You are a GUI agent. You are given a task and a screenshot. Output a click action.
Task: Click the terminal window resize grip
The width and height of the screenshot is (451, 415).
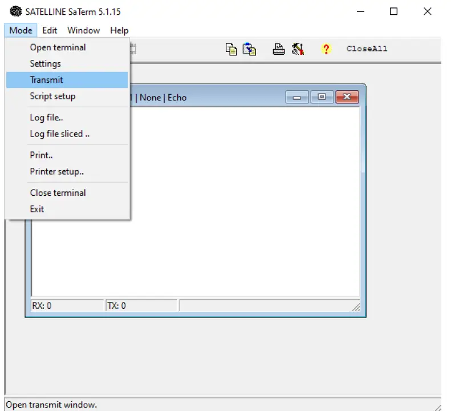[x=356, y=308]
